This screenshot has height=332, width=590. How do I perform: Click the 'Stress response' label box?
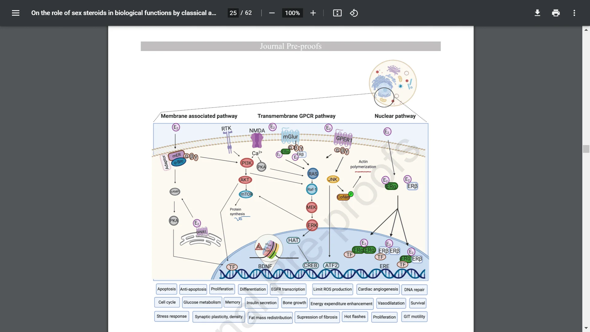tap(171, 316)
